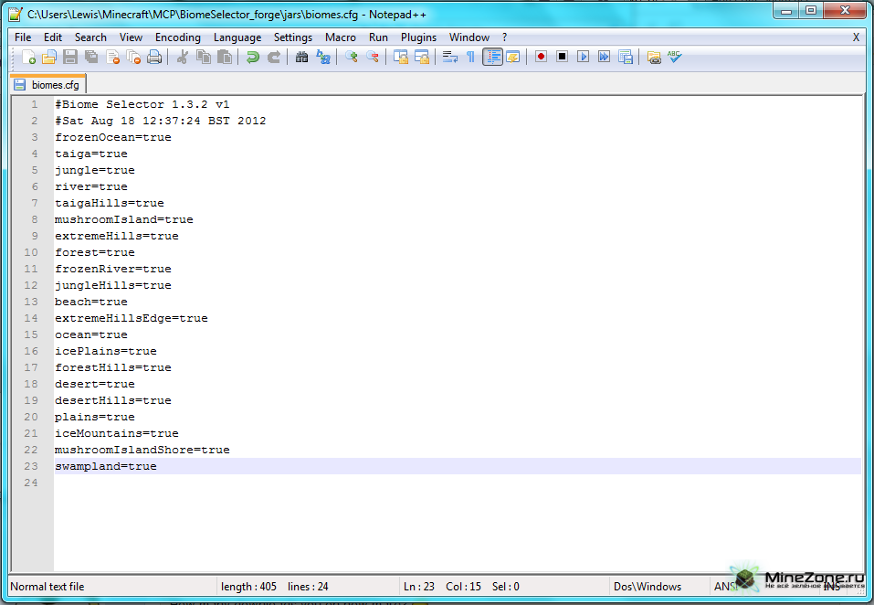Save the file using the floppy icon
The image size is (874, 605).
70,58
